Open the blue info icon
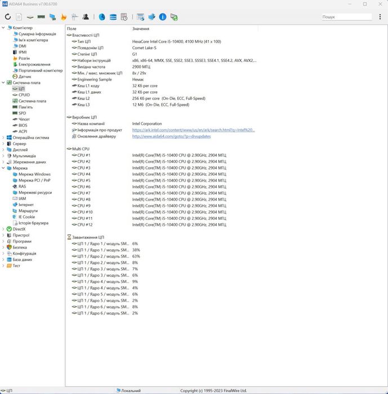Image resolution: width=388 pixels, height=394 pixels. [x=163, y=17]
